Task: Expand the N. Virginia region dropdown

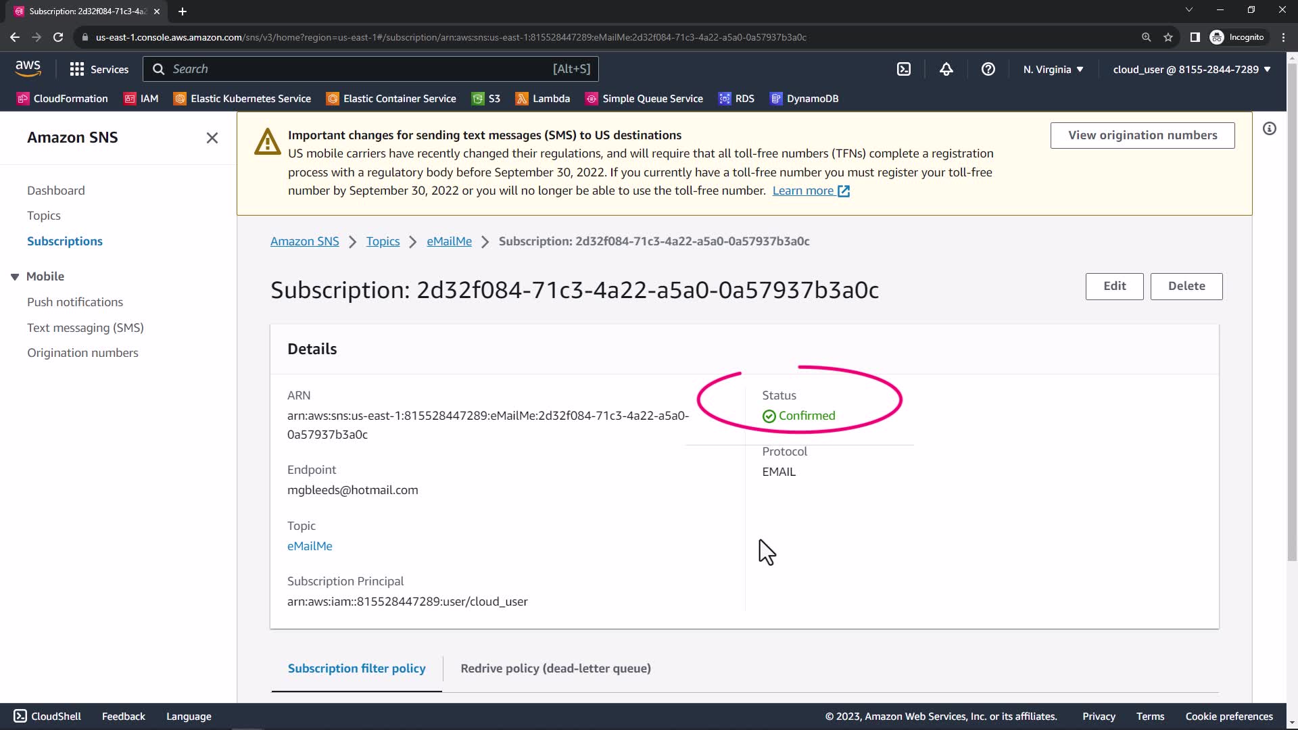Action: [x=1053, y=69]
